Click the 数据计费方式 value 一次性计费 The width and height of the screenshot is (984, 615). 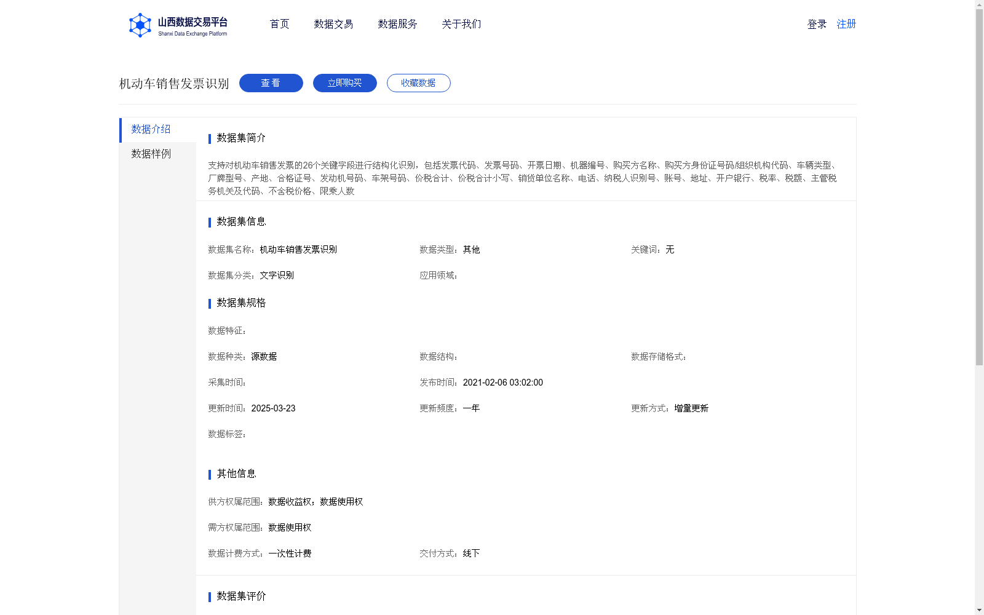pyautogui.click(x=290, y=553)
